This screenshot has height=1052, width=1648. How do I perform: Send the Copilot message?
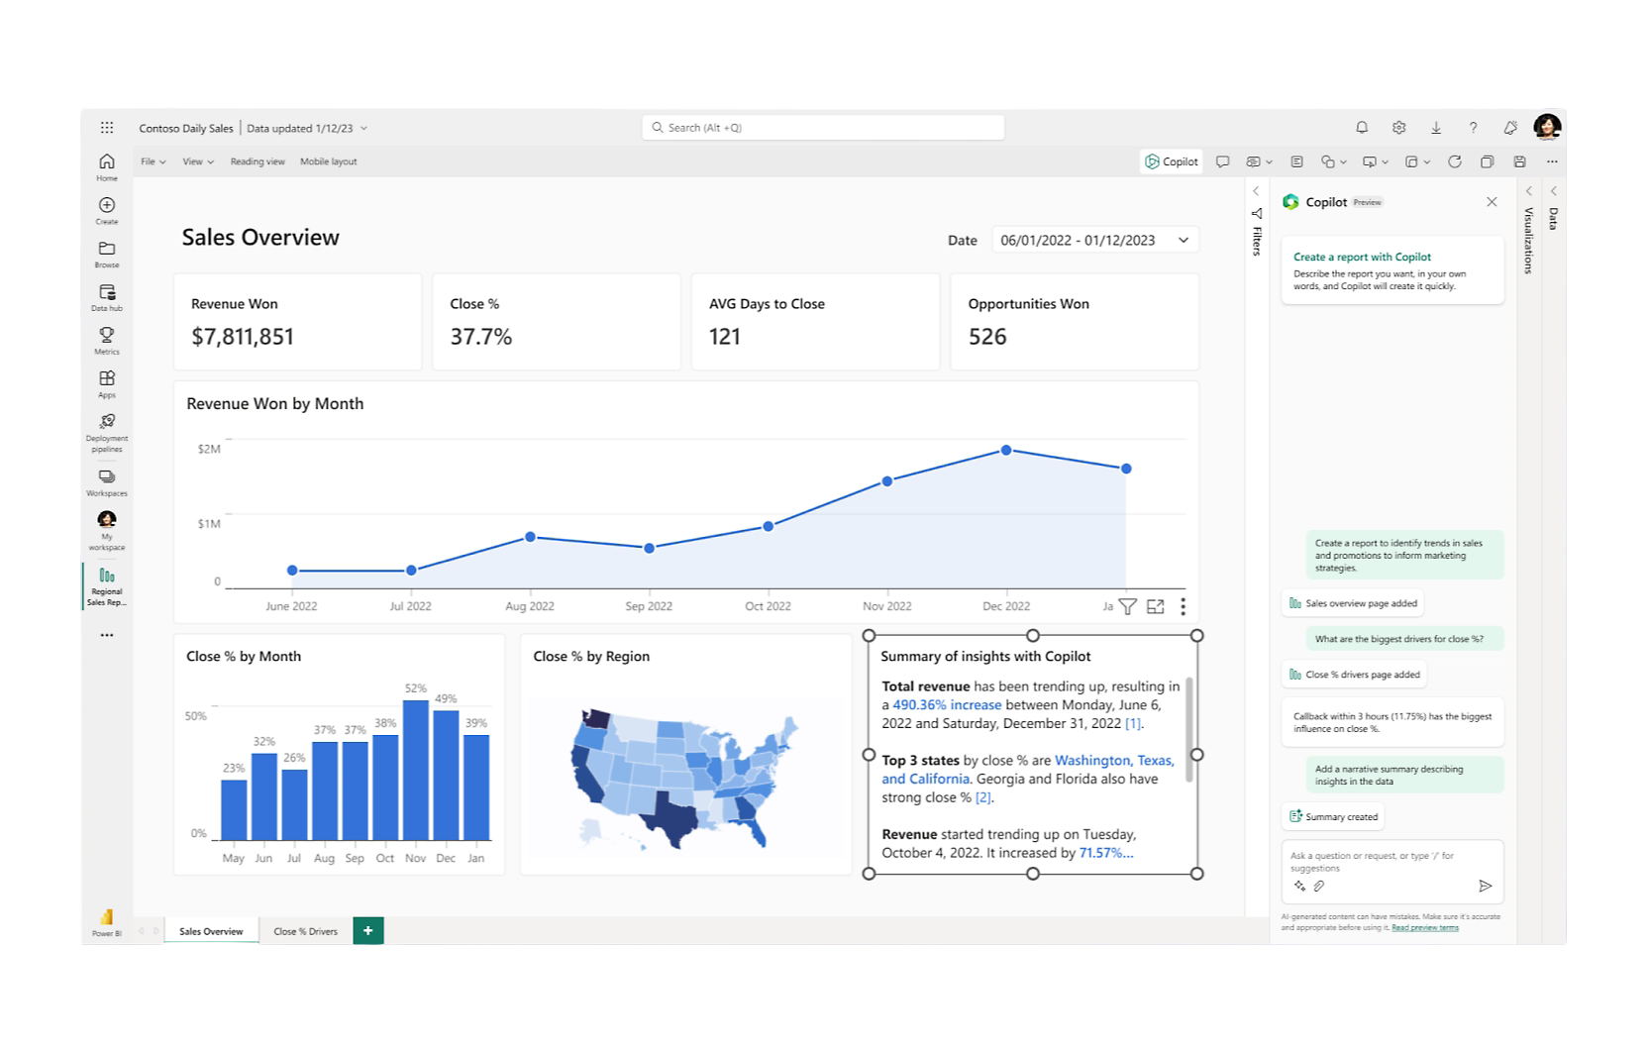1485,886
